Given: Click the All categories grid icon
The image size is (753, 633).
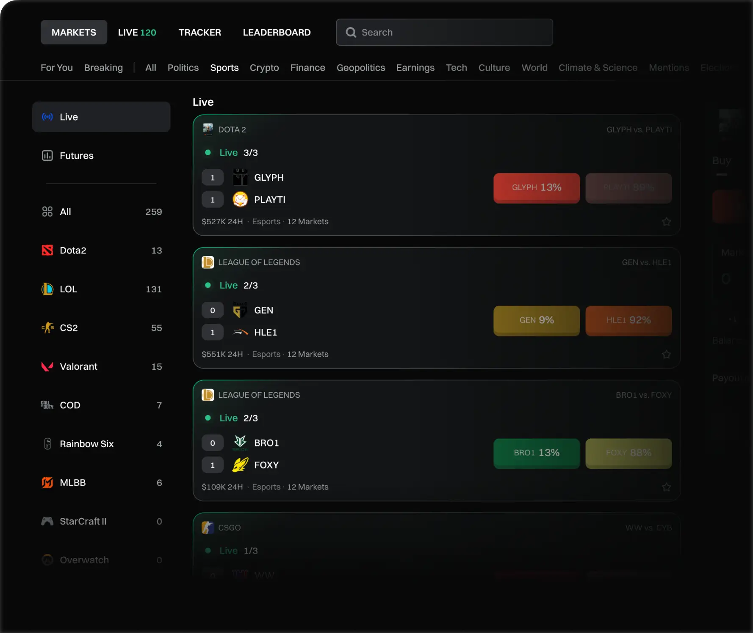Looking at the screenshot, I should click(47, 212).
